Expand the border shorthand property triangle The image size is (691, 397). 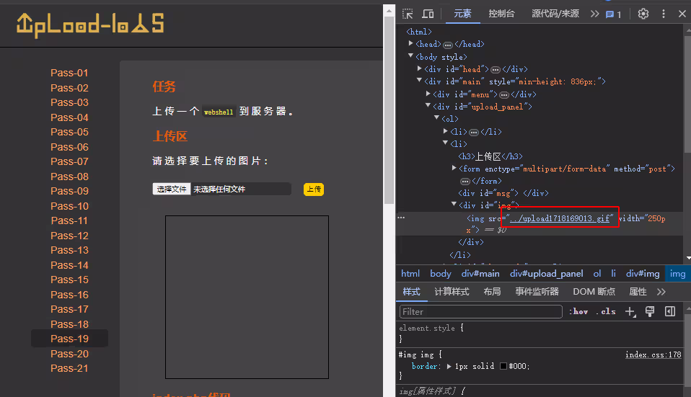(449, 366)
